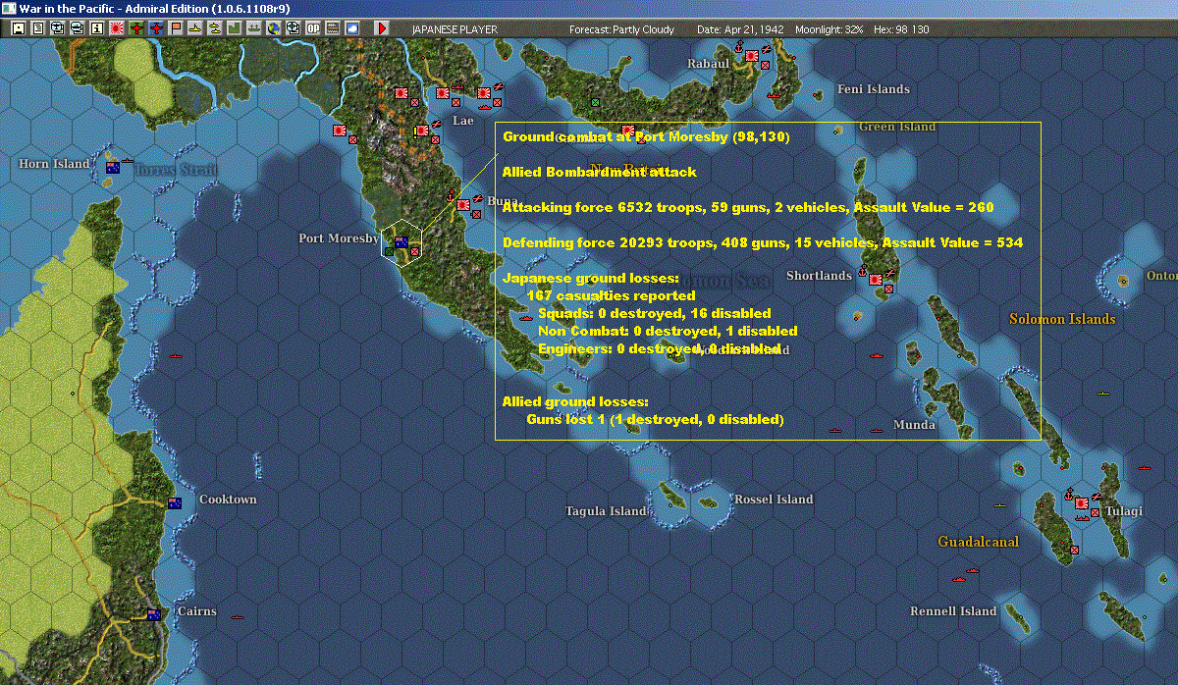The height and width of the screenshot is (685, 1178).
Task: Click the first ship list toolbar icon
Action: coord(57,28)
